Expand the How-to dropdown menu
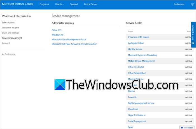The height and width of the screenshot is (129, 196). [59, 4]
